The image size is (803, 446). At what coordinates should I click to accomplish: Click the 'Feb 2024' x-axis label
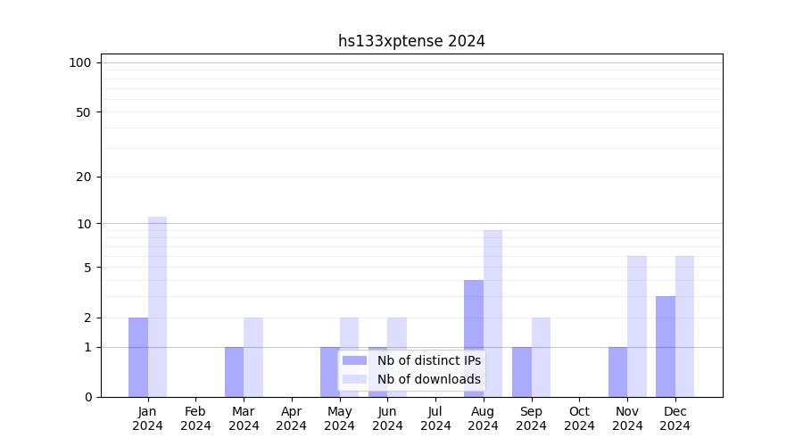click(x=195, y=418)
